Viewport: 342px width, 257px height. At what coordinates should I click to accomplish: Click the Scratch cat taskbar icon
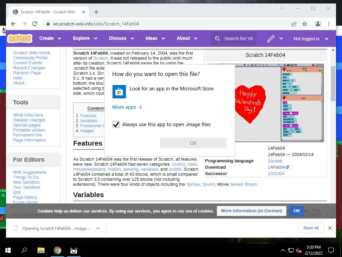coord(74,250)
